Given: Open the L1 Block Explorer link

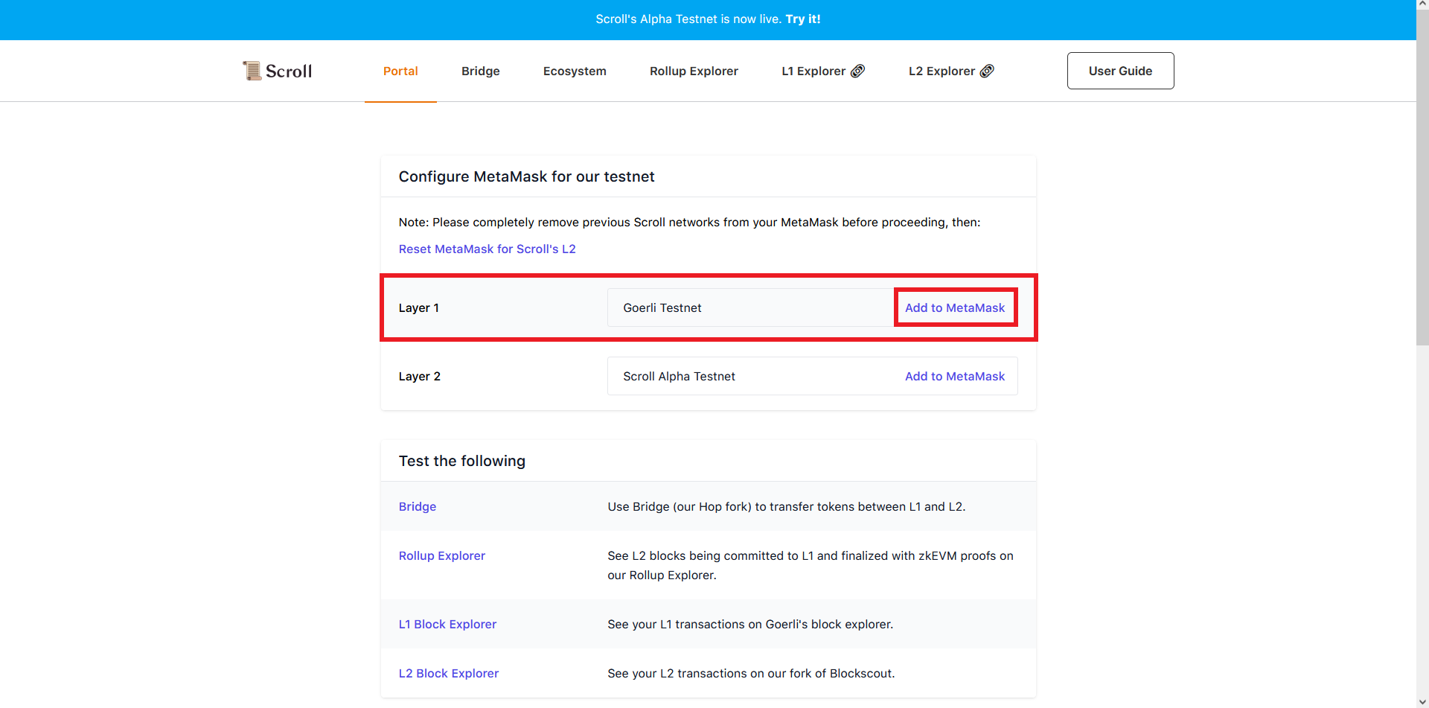Looking at the screenshot, I should [447, 625].
